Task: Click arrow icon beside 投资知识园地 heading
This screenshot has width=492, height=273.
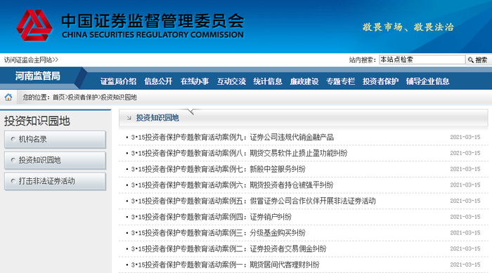Action: click(x=129, y=118)
